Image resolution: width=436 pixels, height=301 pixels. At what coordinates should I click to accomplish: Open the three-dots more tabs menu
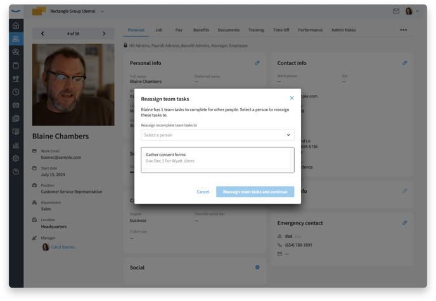[x=404, y=30]
